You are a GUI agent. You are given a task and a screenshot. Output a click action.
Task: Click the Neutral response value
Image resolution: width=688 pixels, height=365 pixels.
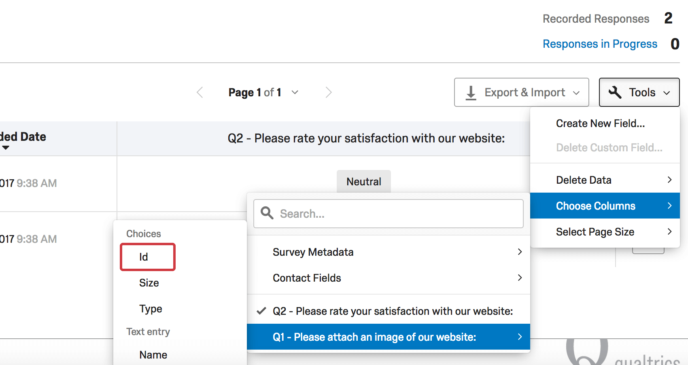[x=363, y=182]
